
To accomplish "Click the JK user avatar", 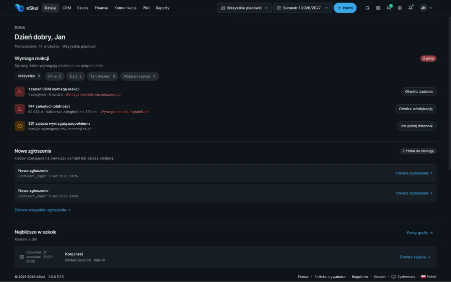I will coord(423,8).
